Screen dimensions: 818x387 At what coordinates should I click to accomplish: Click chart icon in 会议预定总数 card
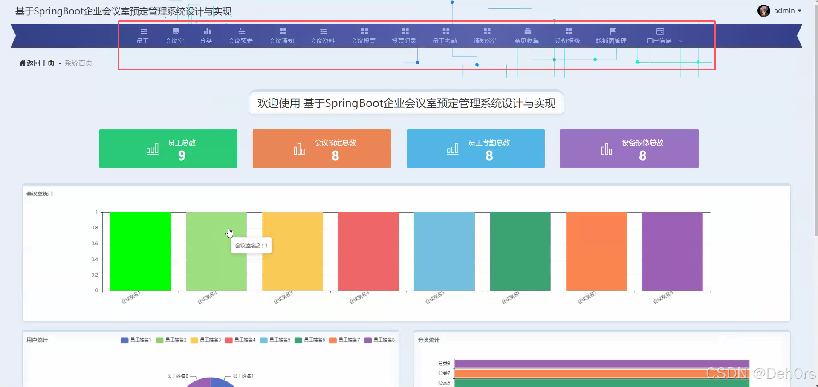coord(299,149)
